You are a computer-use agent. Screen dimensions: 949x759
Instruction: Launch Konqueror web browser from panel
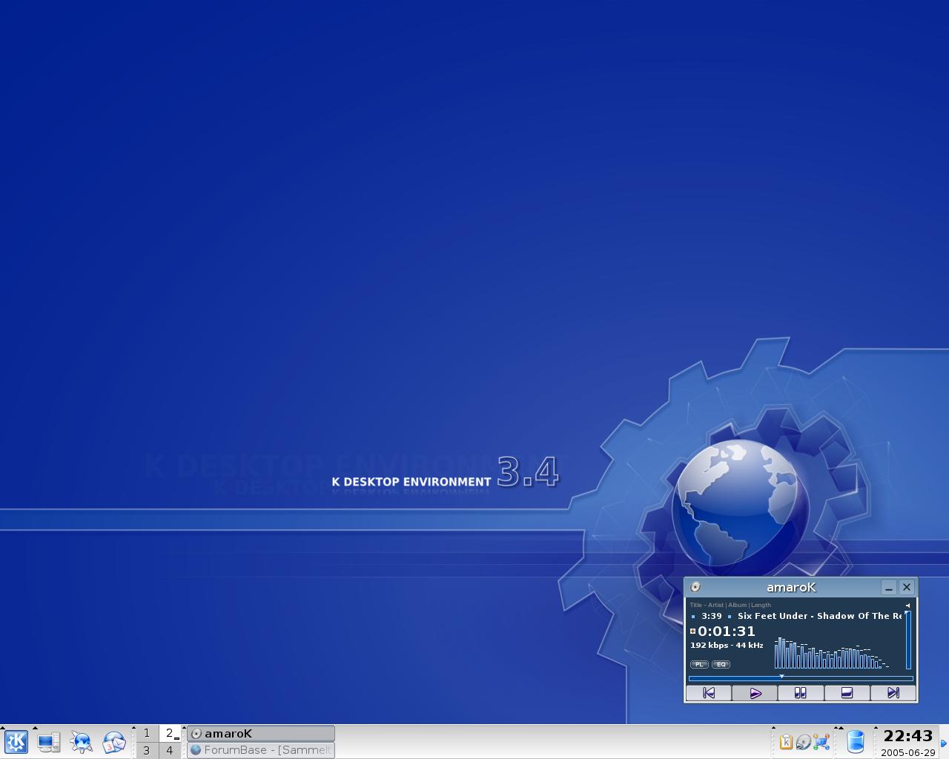pyautogui.click(x=82, y=742)
